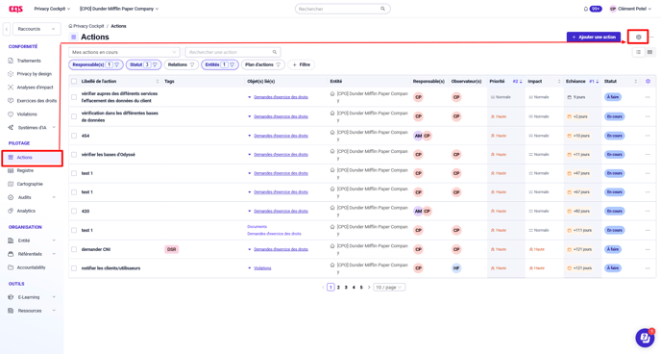
Task: Expand the Systèmes d'IA sidebar section
Action: [x=54, y=127]
